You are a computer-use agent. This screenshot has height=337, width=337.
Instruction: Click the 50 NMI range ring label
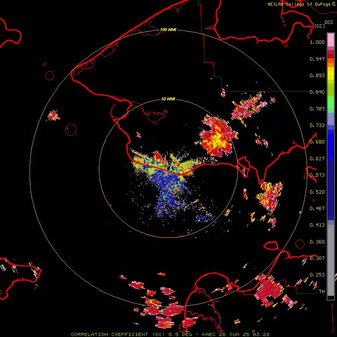click(x=168, y=99)
